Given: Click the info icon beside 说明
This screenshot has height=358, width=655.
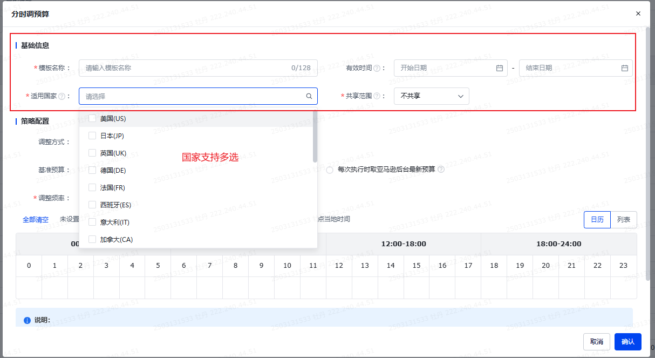Looking at the screenshot, I should 27,321.
